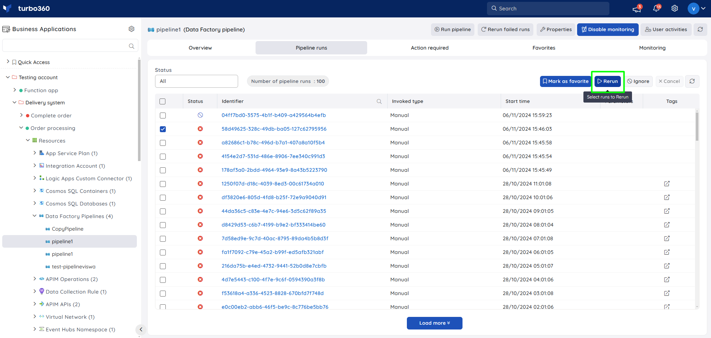The height and width of the screenshot is (338, 711).
Task: Select run df3820e6-805d-4fd8-b25f-72e9a9040d91 checkbox
Action: [163, 198]
